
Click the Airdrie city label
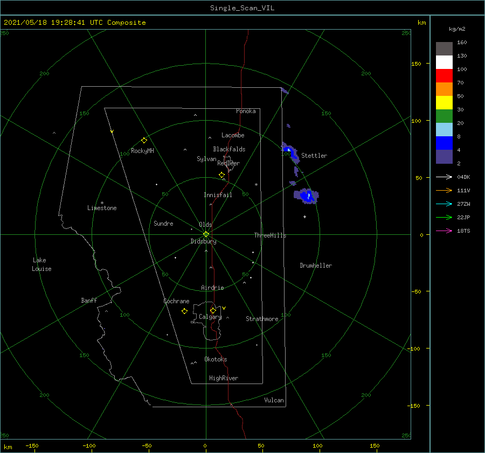click(x=212, y=288)
